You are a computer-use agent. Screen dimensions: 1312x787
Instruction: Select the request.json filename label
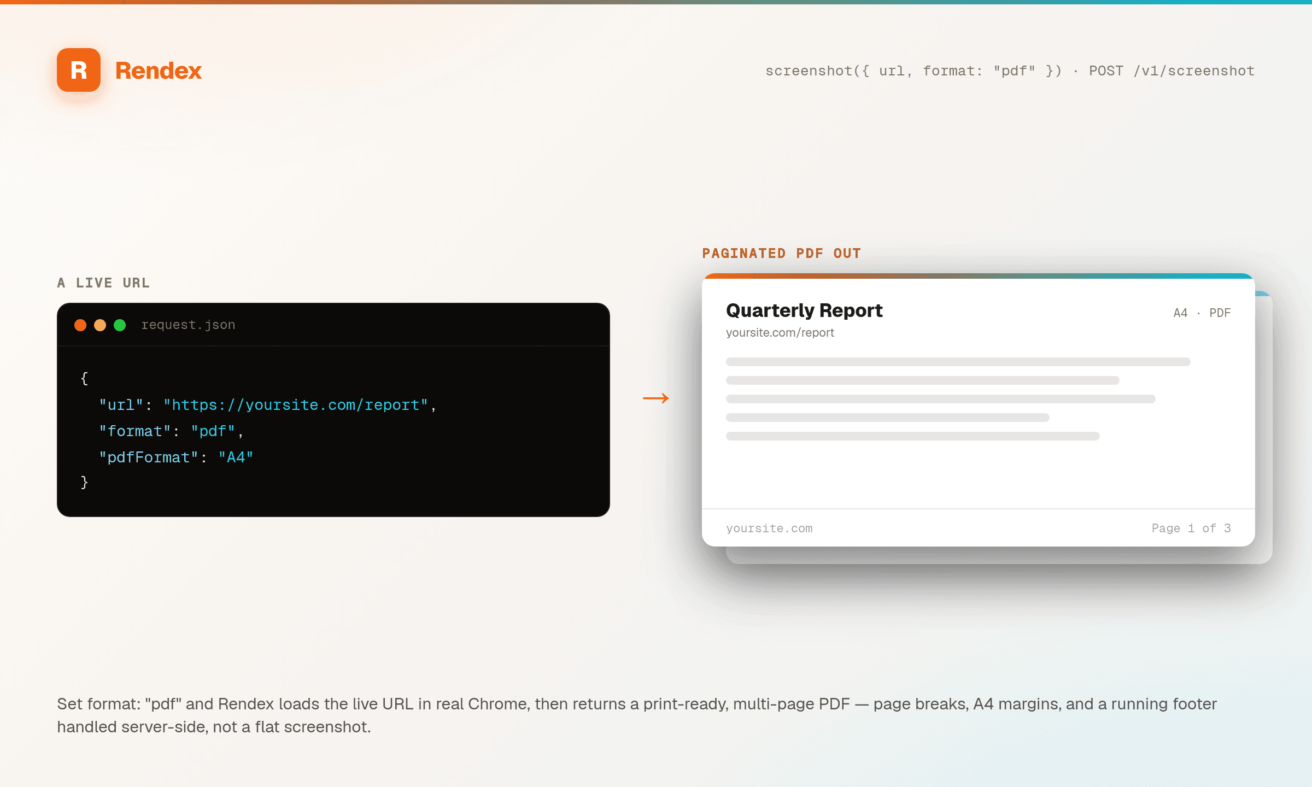188,325
